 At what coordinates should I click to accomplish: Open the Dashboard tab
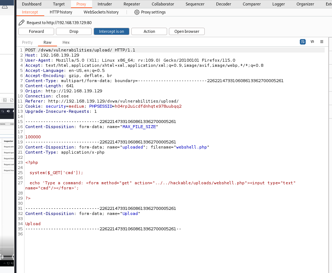click(31, 4)
